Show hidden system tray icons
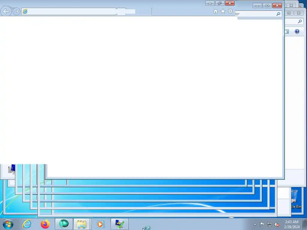The height and width of the screenshot is (230, 307). 255,224
